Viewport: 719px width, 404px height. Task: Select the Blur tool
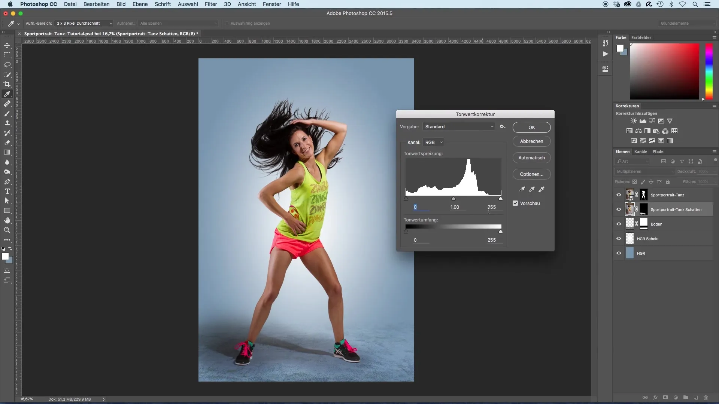(7, 162)
